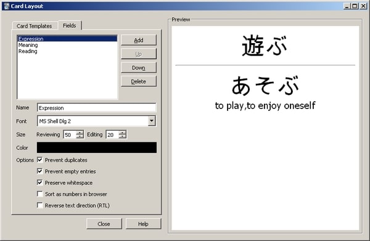Increase the Reviewing size value
Viewport: 370px width, 241px height.
pos(80,133)
